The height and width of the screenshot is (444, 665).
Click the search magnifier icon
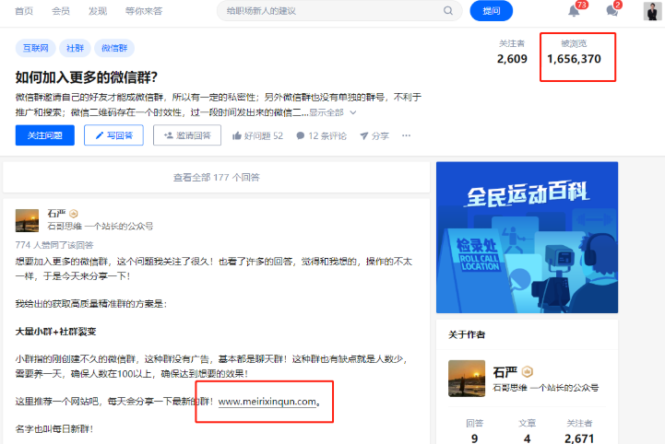pyautogui.click(x=448, y=11)
